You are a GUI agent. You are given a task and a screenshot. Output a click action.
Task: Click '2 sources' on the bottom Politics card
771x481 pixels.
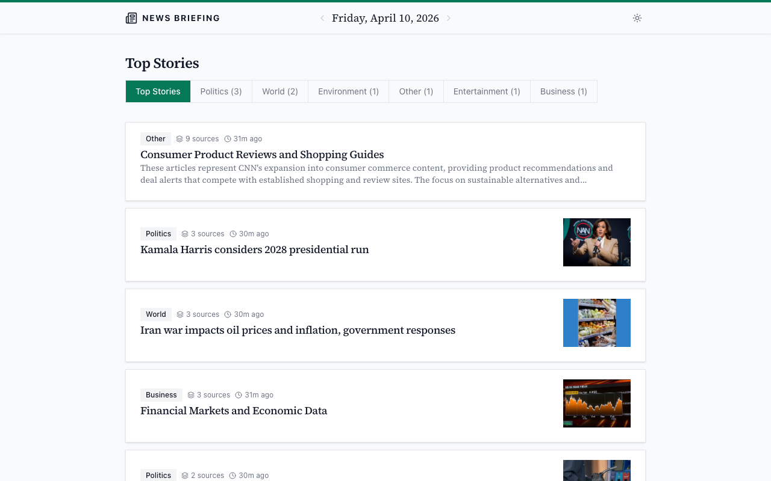[207, 476]
